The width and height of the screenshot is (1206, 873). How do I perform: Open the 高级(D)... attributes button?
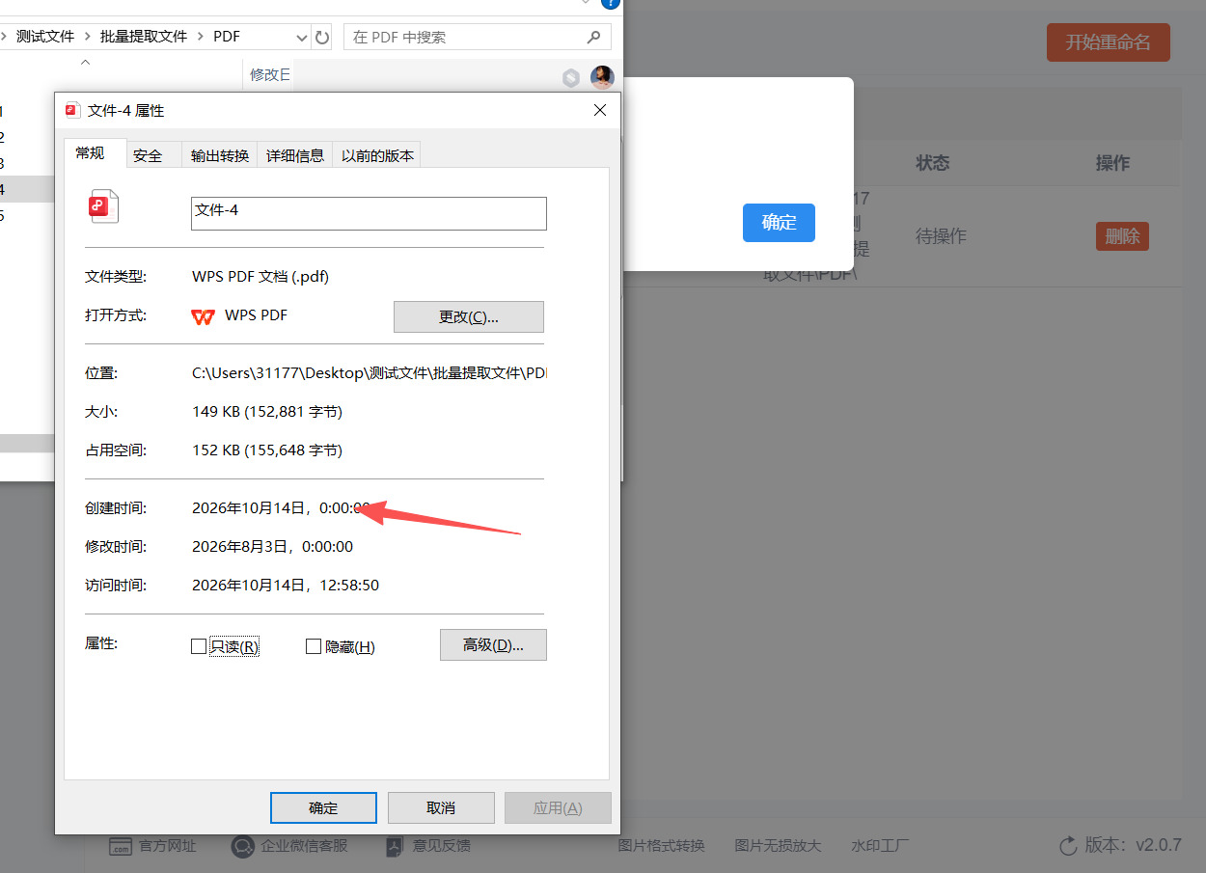[493, 645]
